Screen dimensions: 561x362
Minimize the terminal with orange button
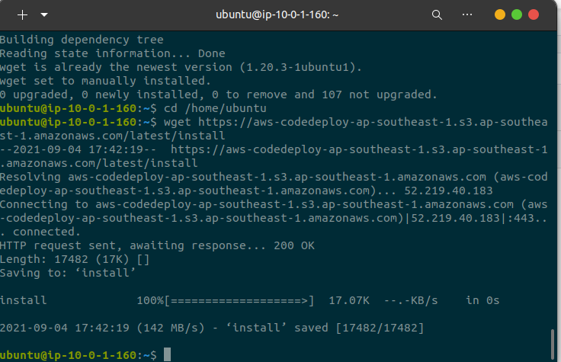coord(500,14)
